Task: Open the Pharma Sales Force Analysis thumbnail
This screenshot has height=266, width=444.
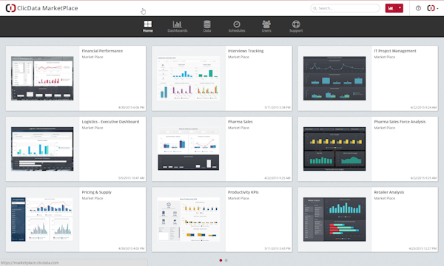Action: point(334,149)
